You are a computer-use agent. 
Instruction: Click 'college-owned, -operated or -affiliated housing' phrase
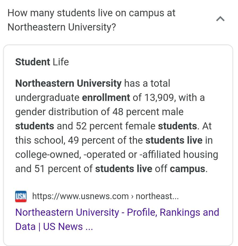pos(117,155)
